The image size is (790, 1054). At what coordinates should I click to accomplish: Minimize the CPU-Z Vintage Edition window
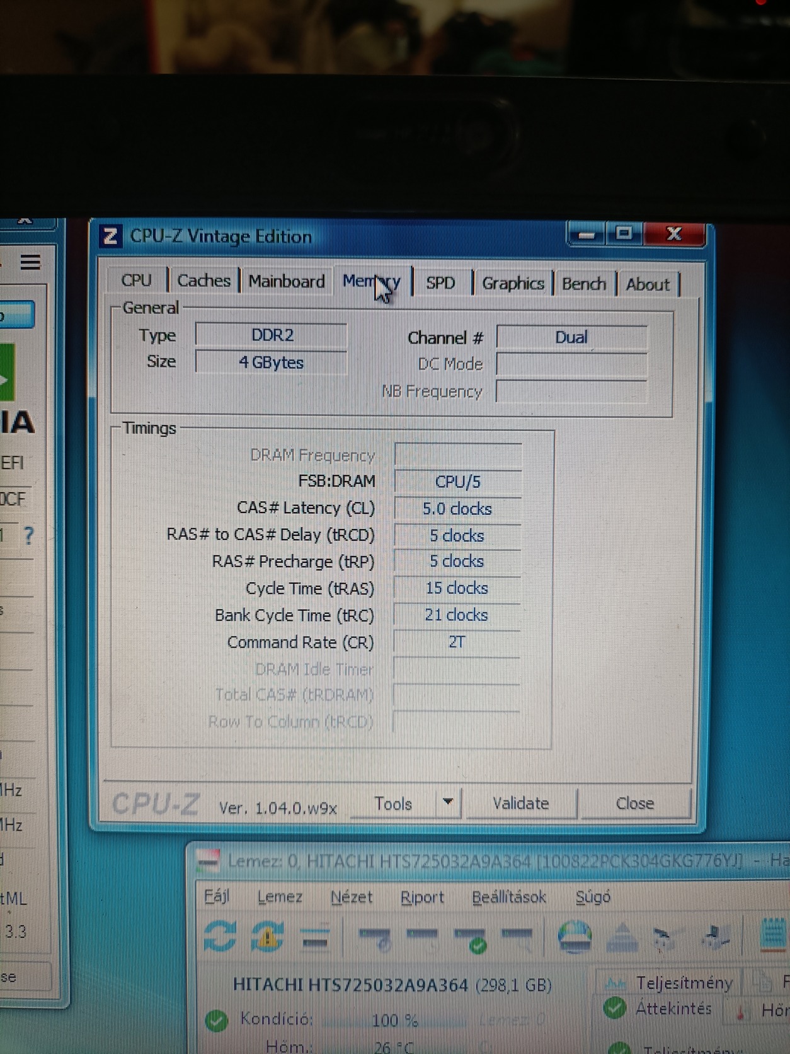(586, 235)
